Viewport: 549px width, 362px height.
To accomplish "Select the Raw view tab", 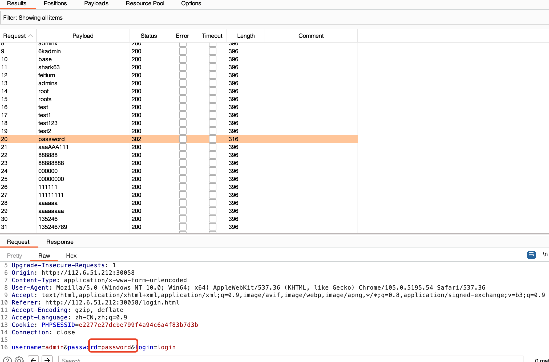I will pos(44,256).
